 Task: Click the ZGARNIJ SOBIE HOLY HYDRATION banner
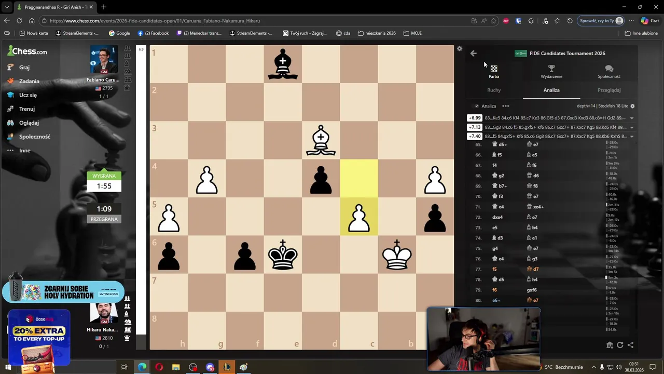tap(63, 292)
